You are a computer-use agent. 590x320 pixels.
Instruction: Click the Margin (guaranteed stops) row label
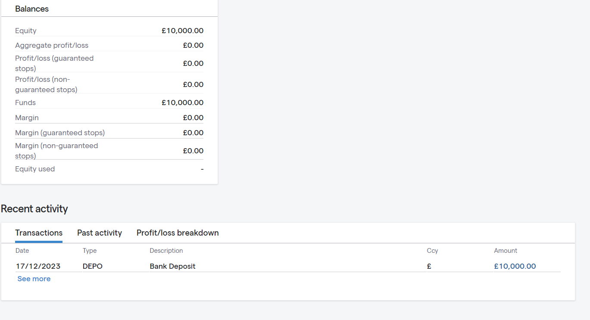[60, 133]
